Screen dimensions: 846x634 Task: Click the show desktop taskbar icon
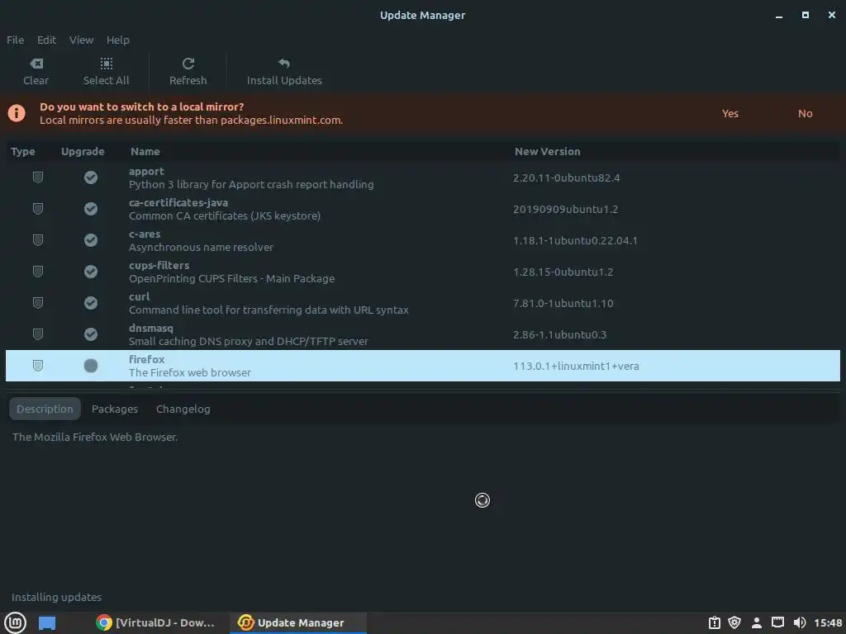tap(47, 622)
